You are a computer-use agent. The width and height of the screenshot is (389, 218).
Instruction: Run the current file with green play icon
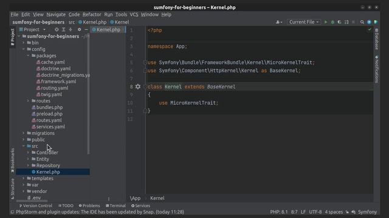(x=326, y=22)
